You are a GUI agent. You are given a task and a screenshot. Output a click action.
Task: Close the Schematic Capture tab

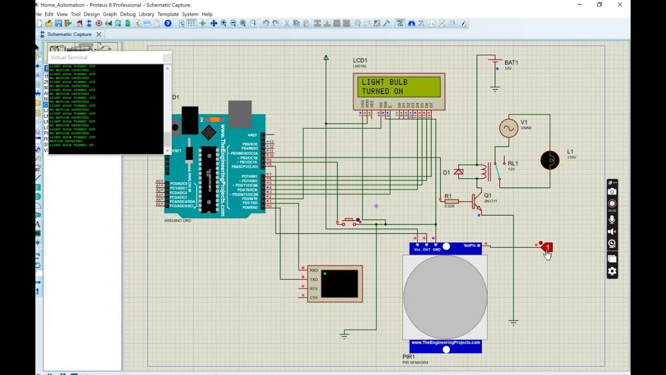click(99, 34)
